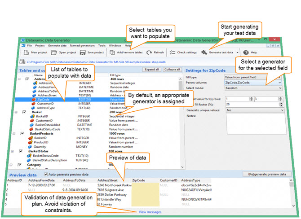
Task: Click the sample database file path link
Action: click(96, 62)
